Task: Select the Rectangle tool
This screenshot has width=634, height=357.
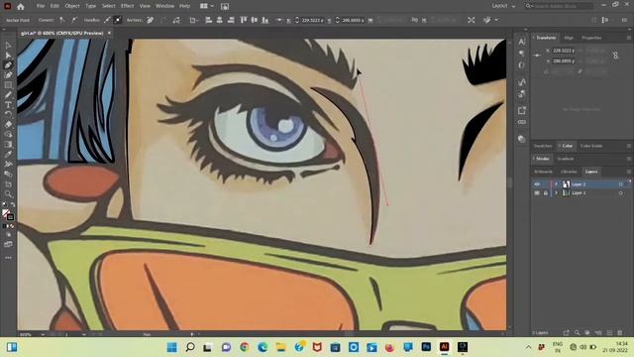Action: (x=8, y=85)
